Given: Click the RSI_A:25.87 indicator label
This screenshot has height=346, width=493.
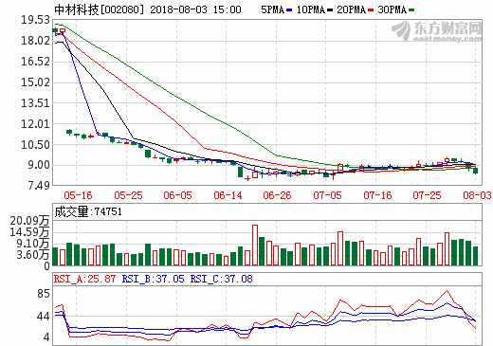Looking at the screenshot, I should 84,279.
